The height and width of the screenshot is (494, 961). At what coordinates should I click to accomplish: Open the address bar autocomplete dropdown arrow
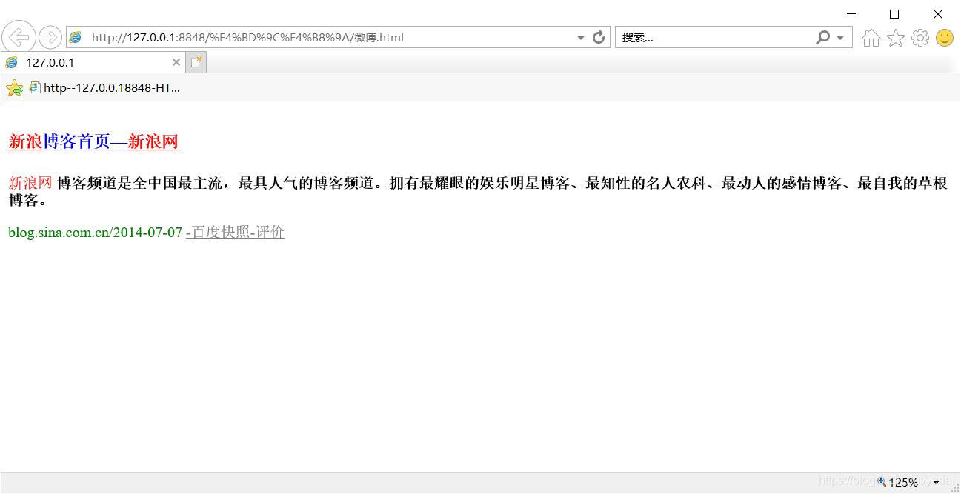tap(580, 37)
